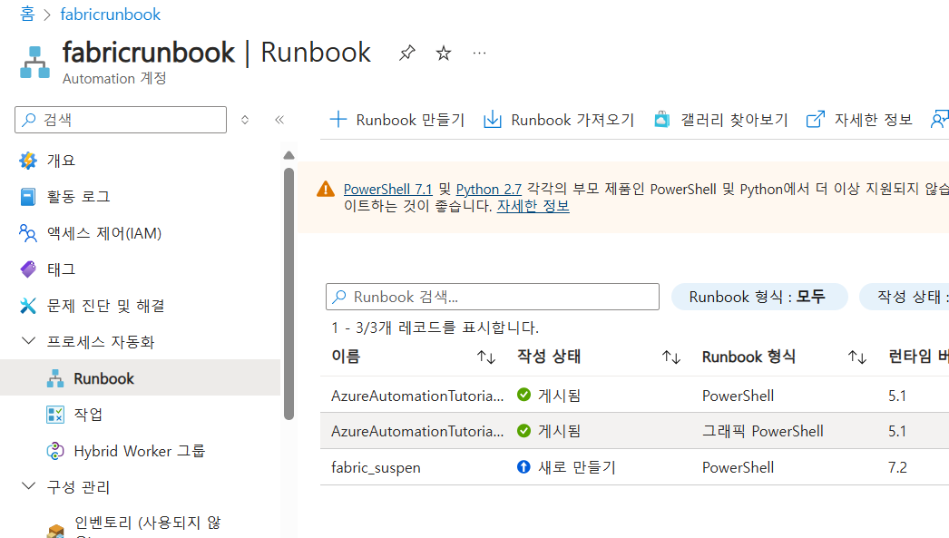Screen dimensions: 949x538
Task: Click the warning triangle icon
Action: [326, 190]
